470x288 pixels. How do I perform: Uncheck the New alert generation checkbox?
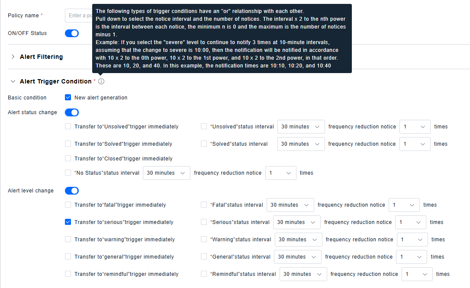(68, 98)
